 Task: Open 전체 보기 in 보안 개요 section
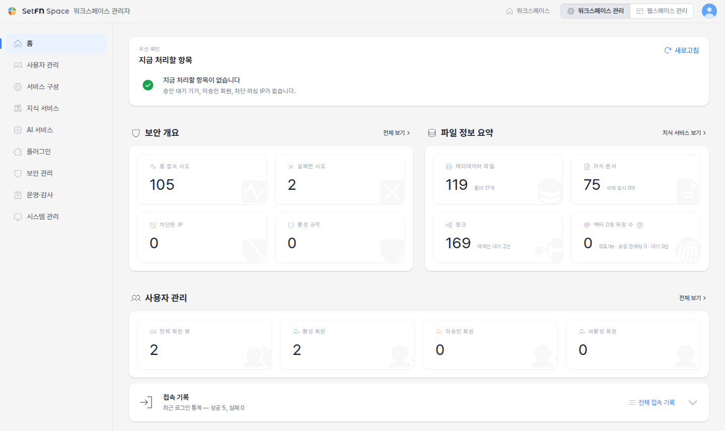396,133
